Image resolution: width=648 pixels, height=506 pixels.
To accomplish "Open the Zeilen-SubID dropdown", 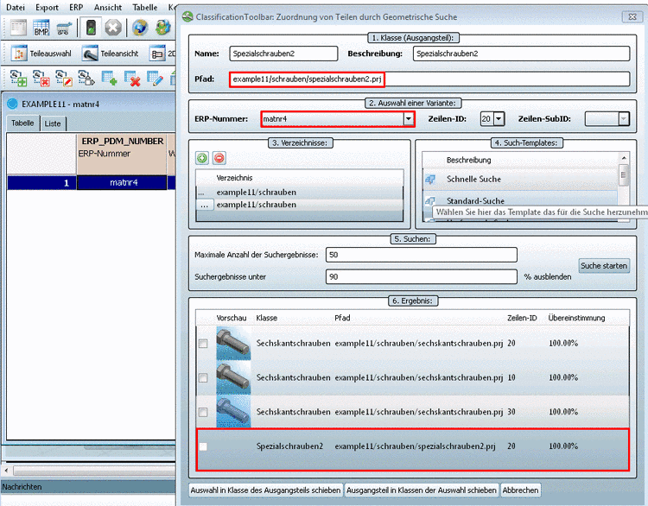I will pos(623,119).
